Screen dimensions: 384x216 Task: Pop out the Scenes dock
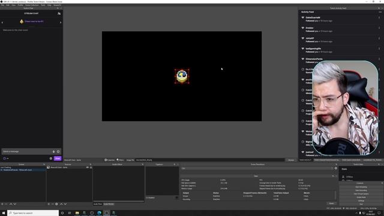pos(44,164)
